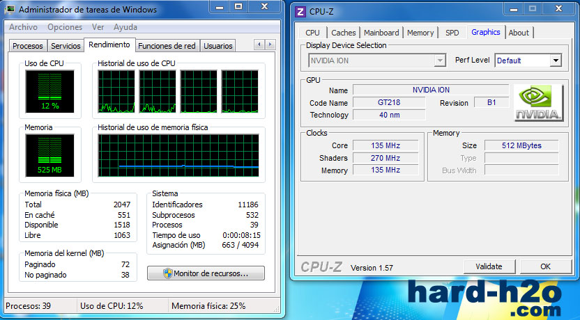Minimize the Administrador de tareas window
580x320 pixels.
220,7
